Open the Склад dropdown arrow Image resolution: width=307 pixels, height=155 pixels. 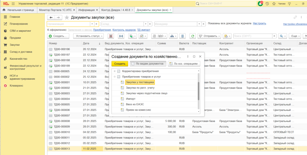146,24
